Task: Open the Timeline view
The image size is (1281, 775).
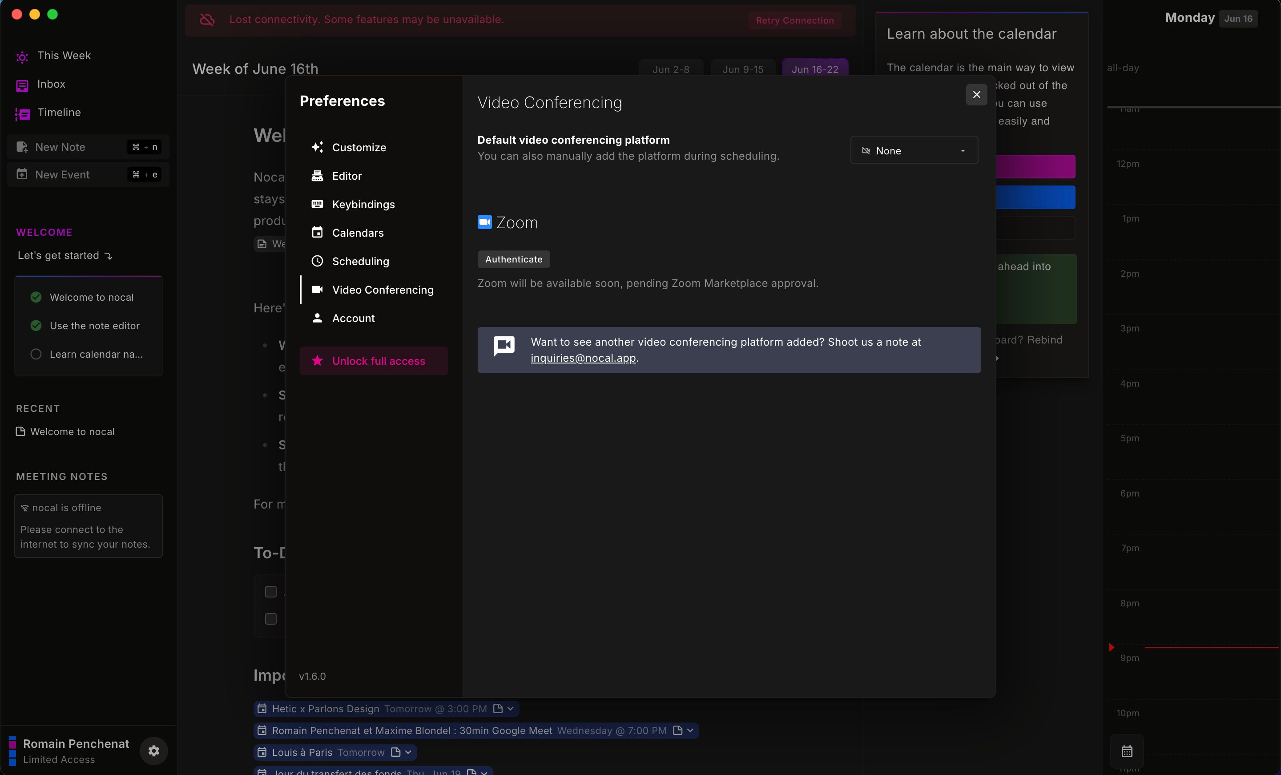Action: pyautogui.click(x=59, y=113)
